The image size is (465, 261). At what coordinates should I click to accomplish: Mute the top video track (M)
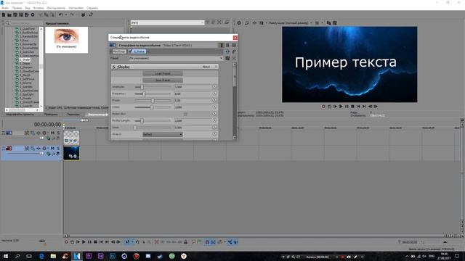tap(52, 133)
